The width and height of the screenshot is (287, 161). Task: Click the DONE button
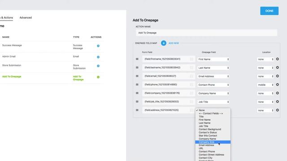[x=269, y=11]
